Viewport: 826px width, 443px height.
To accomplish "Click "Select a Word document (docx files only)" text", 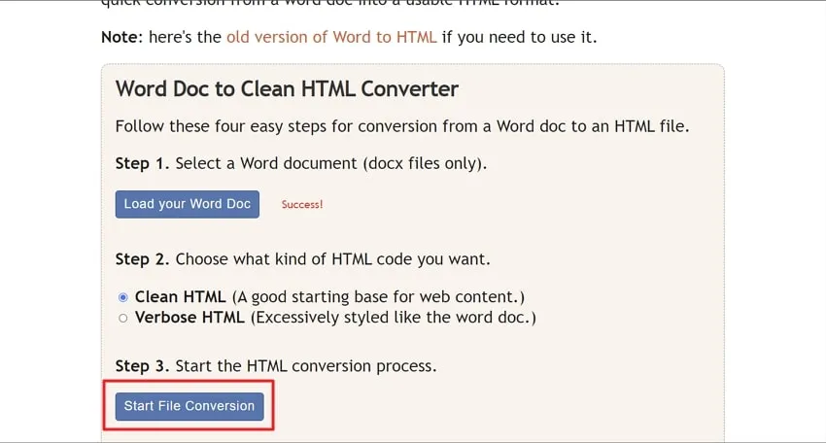I will click(x=331, y=163).
